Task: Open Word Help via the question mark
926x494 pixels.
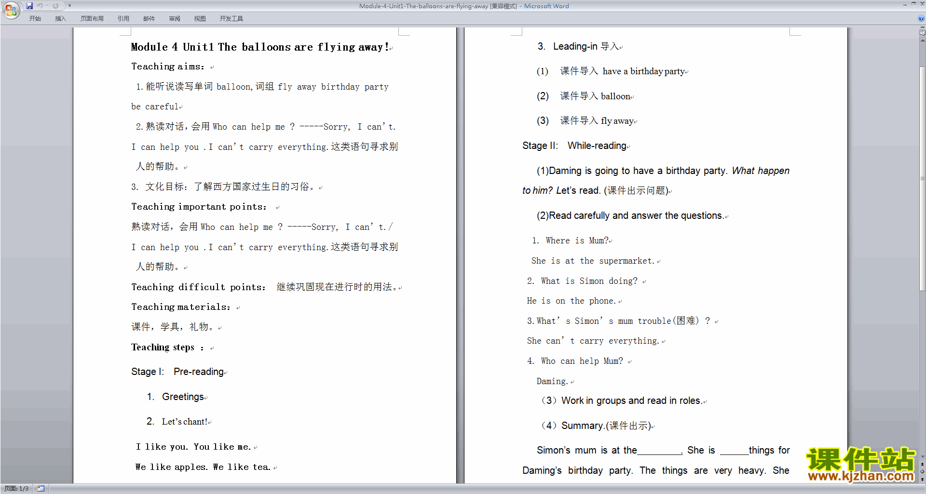Action: click(x=921, y=19)
